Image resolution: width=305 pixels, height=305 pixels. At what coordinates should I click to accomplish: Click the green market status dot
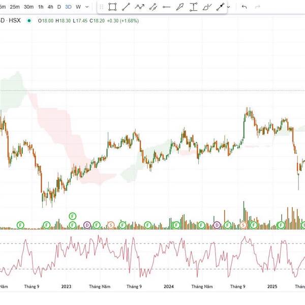click(x=29, y=20)
